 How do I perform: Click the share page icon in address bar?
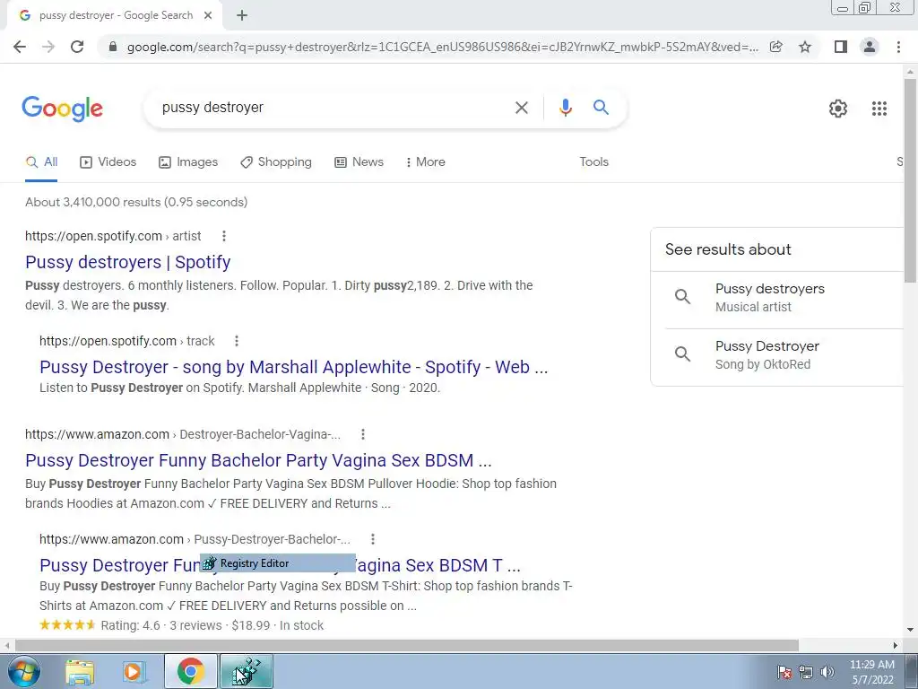[776, 47]
